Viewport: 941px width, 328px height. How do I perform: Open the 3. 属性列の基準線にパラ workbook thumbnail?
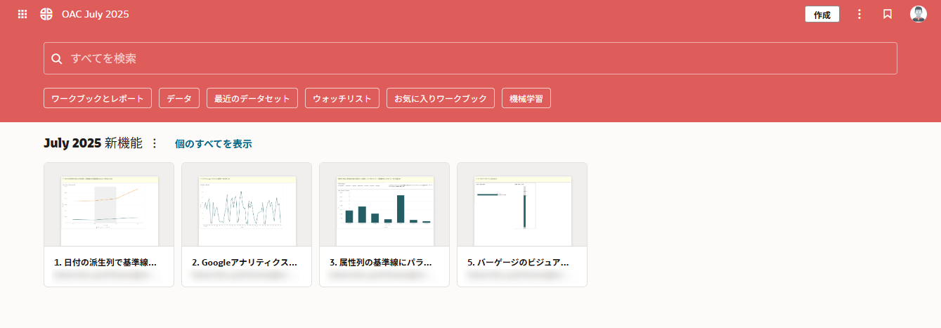coord(384,204)
